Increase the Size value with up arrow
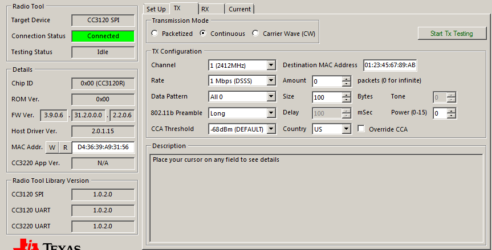Image resolution: width=492 pixels, height=250 pixels. 347,95
